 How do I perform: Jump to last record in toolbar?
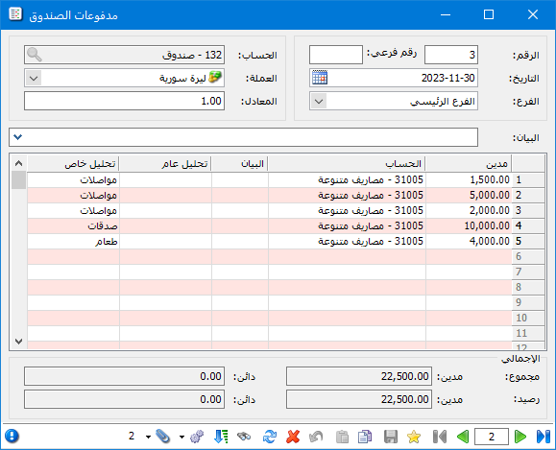[x=544, y=437]
